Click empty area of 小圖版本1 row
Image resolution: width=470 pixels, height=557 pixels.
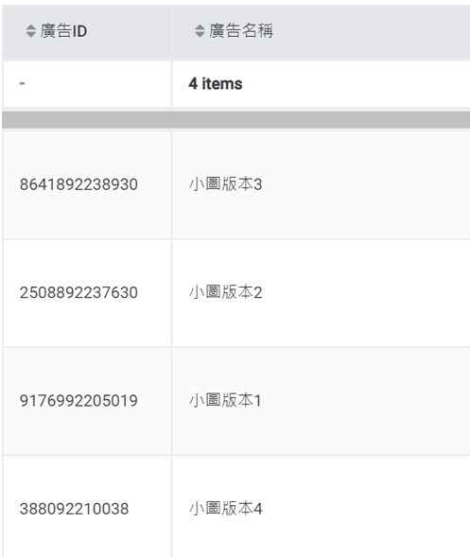pos(366,401)
